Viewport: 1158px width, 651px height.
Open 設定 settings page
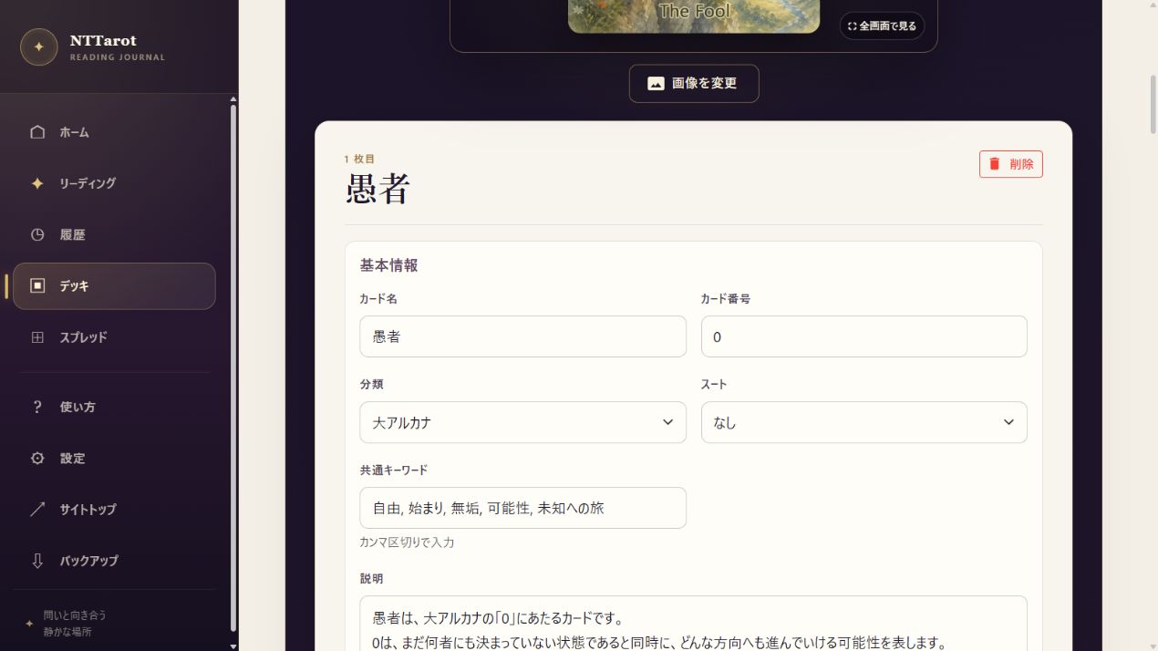point(114,459)
